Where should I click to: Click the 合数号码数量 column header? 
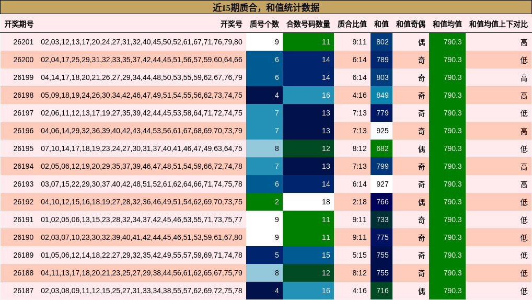point(308,24)
